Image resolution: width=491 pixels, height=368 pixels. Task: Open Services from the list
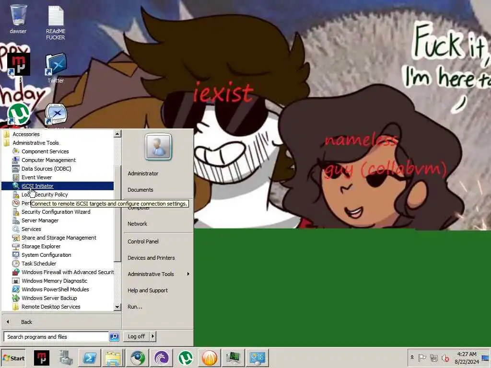point(31,229)
